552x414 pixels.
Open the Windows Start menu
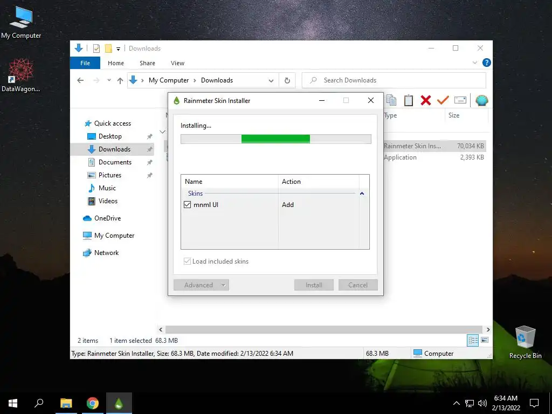pyautogui.click(x=13, y=403)
